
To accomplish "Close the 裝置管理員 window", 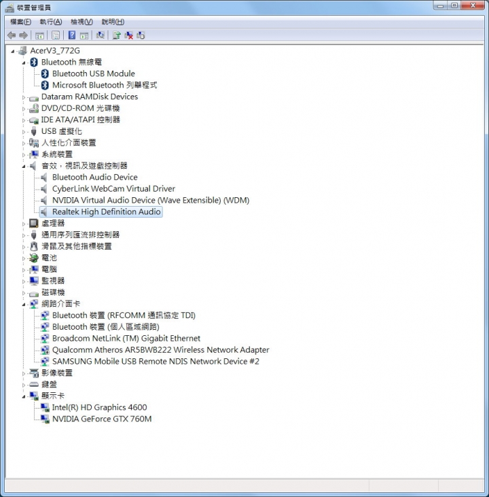I will coord(473,5).
